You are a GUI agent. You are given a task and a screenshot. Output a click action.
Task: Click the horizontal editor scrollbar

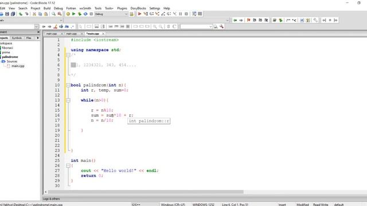click(146, 192)
